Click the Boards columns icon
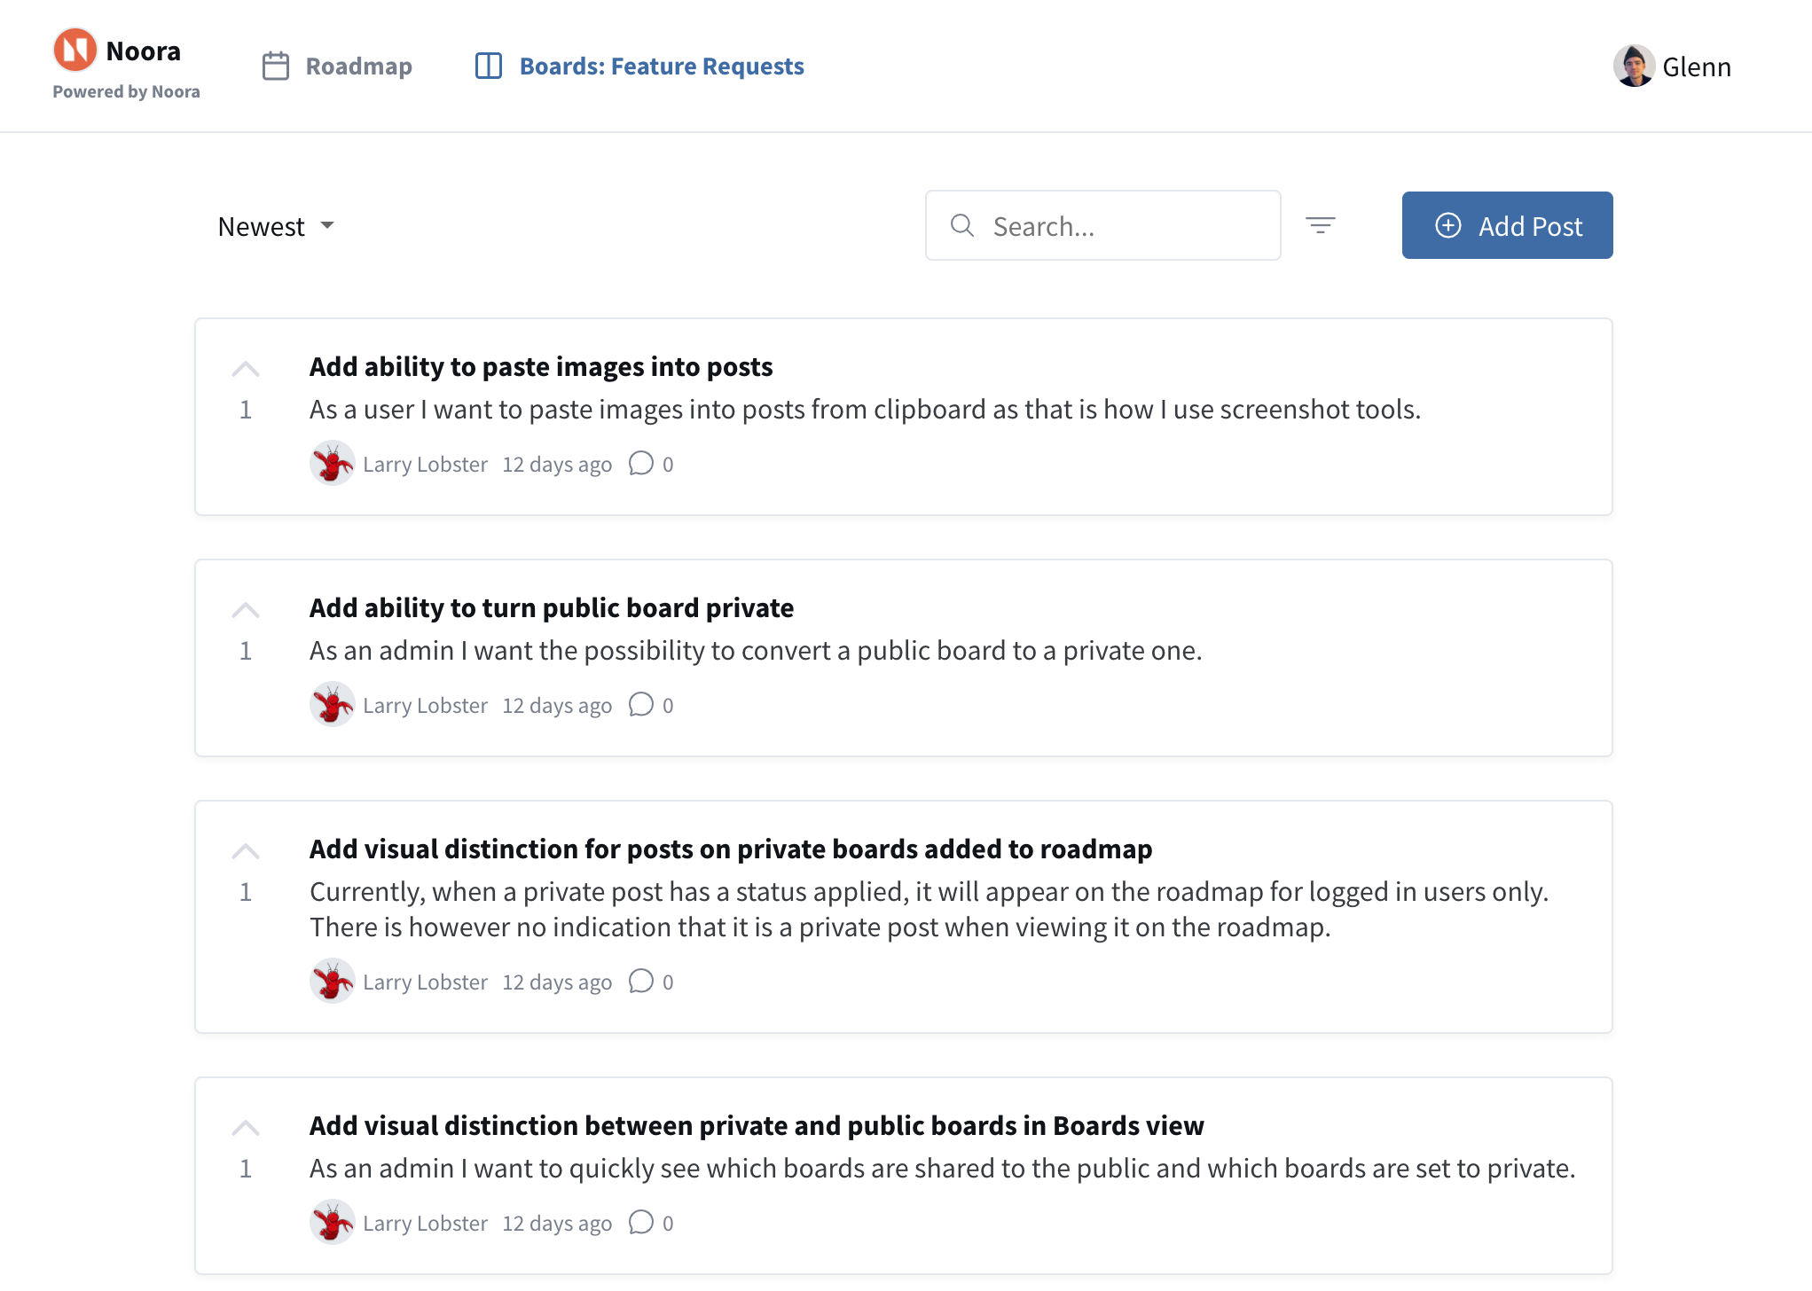 (x=489, y=67)
